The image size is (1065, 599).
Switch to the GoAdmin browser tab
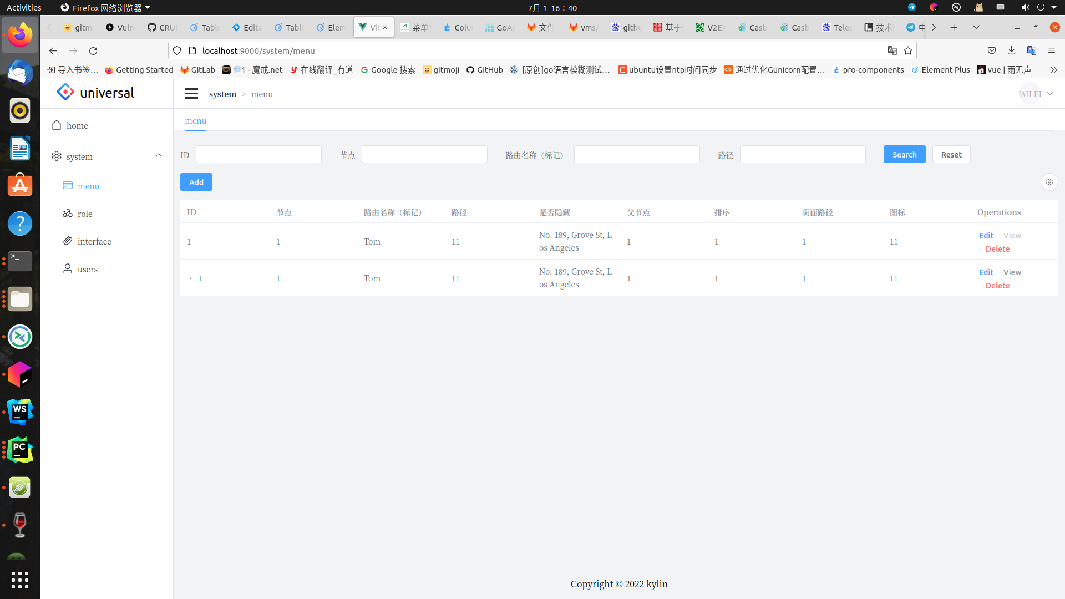tap(499, 27)
